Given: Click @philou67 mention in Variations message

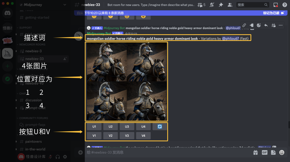Looking at the screenshot, I should pos(230,39).
